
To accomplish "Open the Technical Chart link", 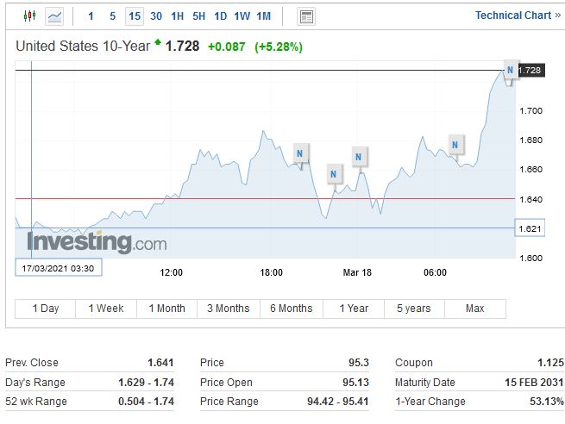I will 518,16.
